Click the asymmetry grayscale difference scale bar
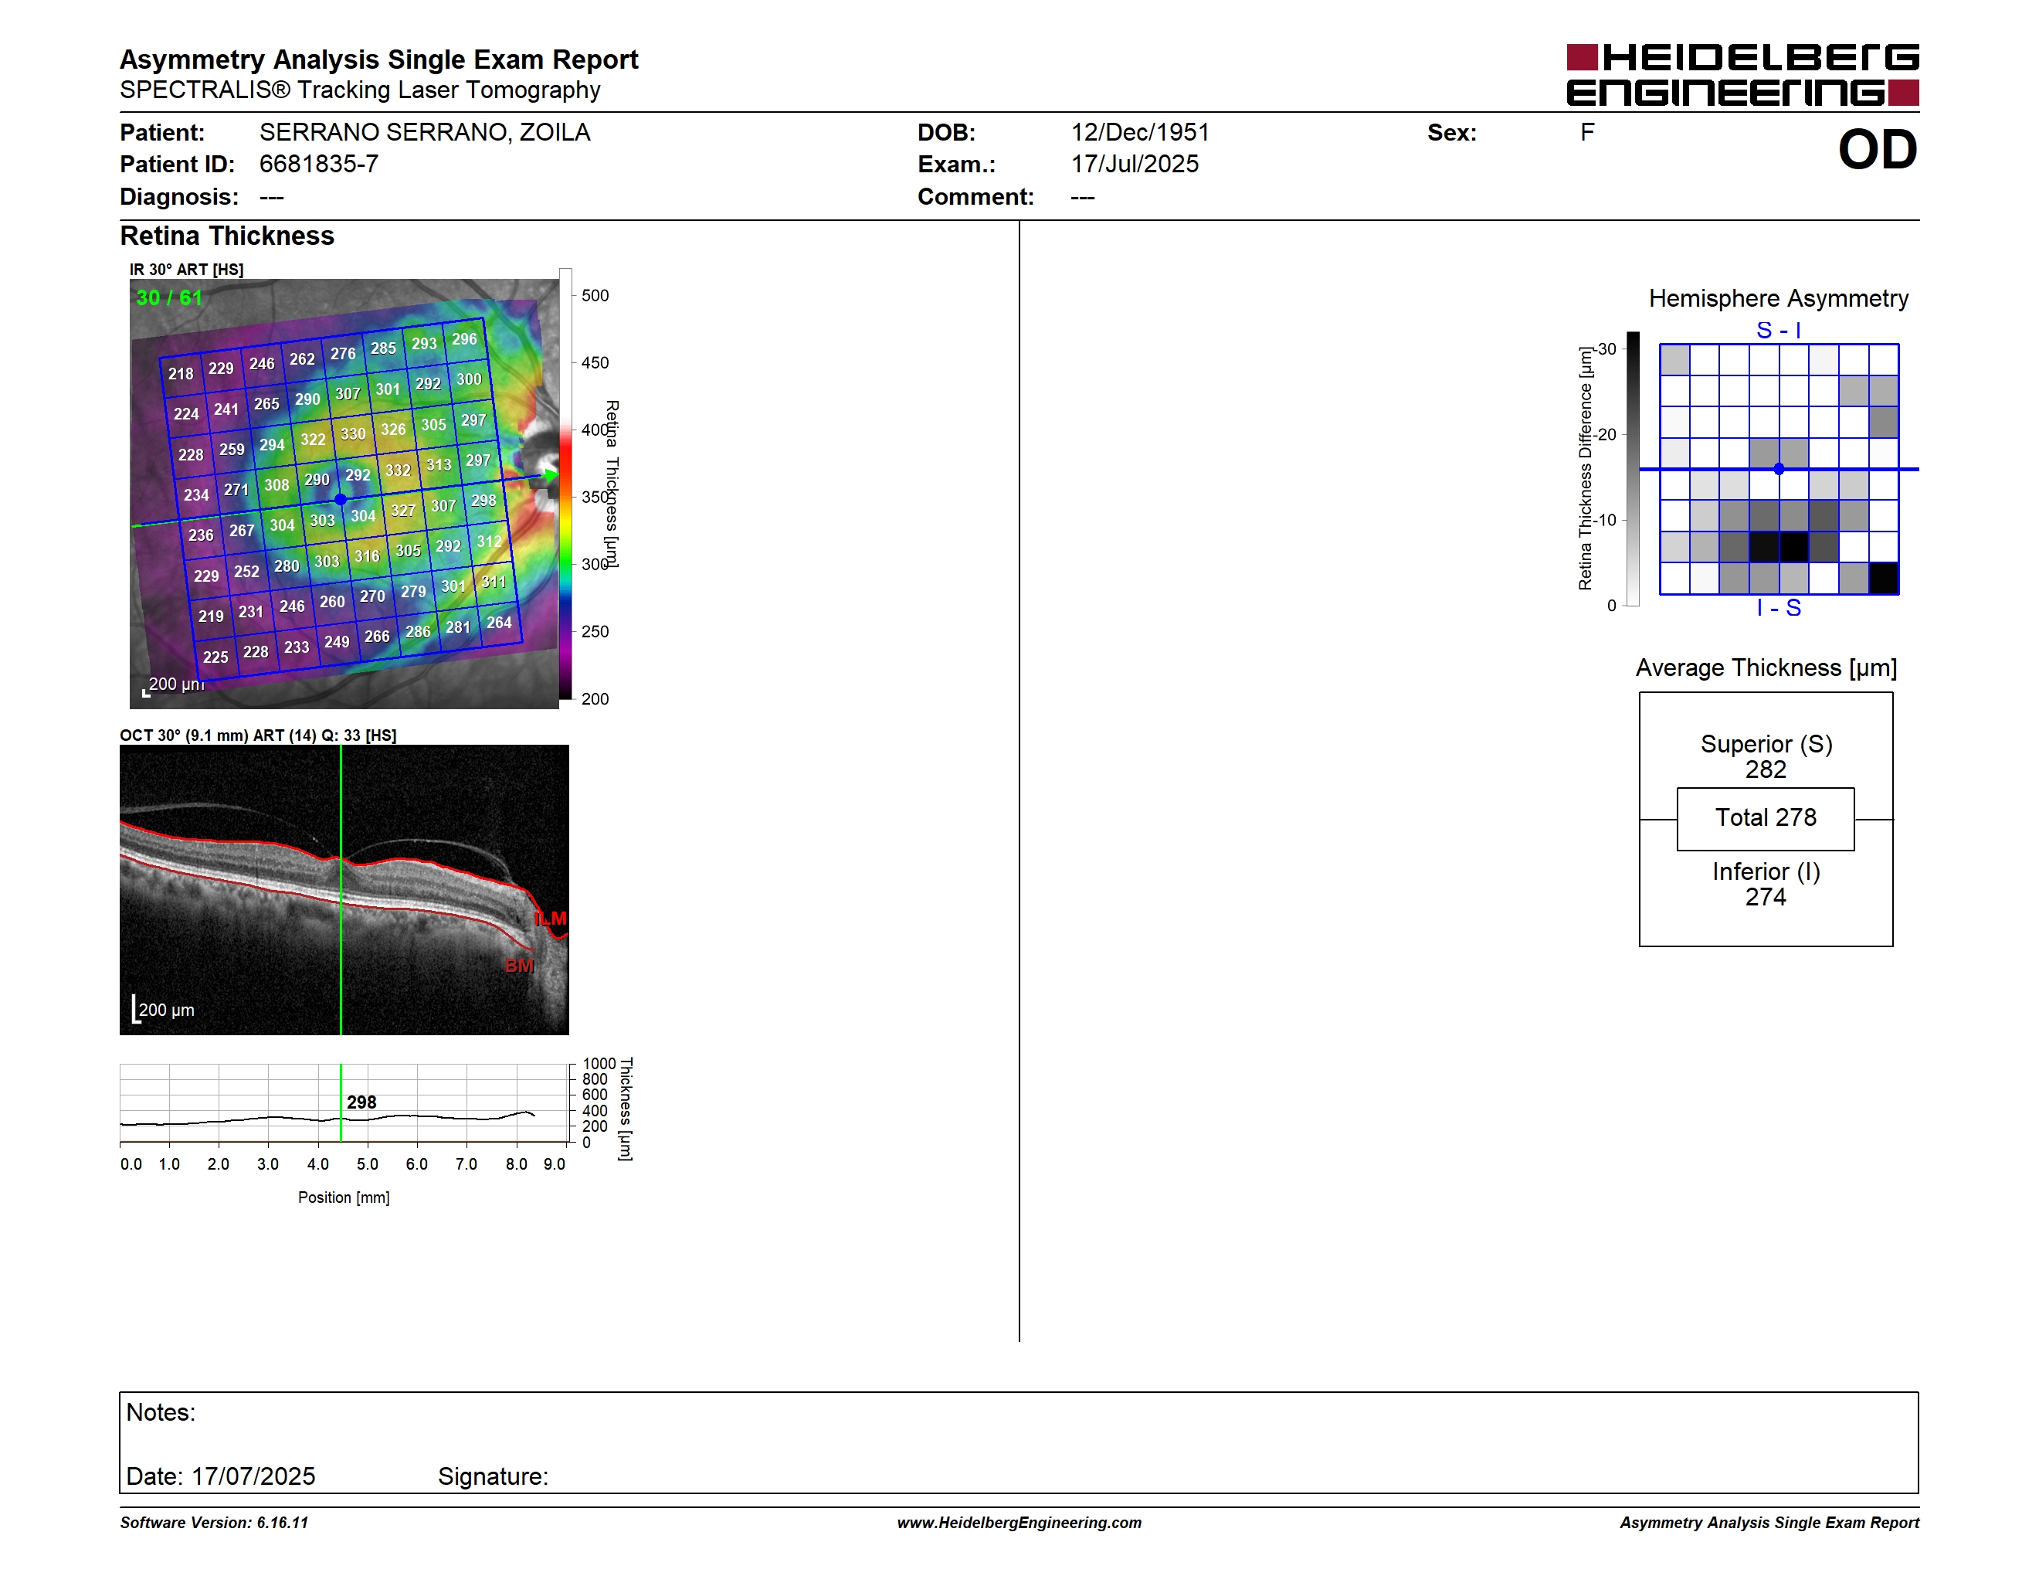Image resolution: width=2039 pixels, height=1576 pixels. pyautogui.click(x=1633, y=469)
